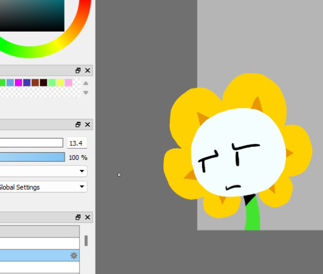Open the selected layer's gear settings
323x274 pixels.
point(74,255)
